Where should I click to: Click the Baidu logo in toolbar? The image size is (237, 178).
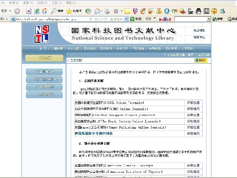pos(165,19)
